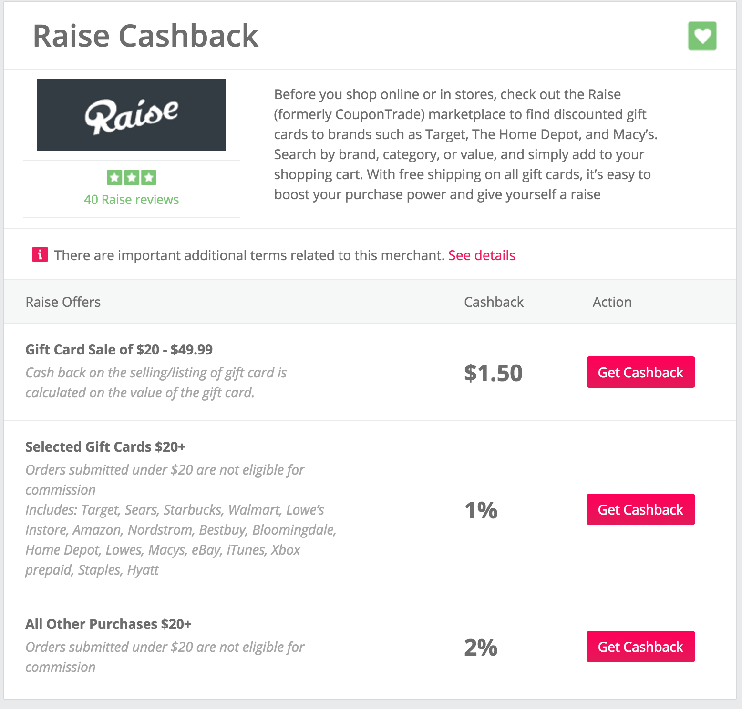The image size is (742, 709).
Task: Select the All Other Purchases $20+ title
Action: (108, 624)
